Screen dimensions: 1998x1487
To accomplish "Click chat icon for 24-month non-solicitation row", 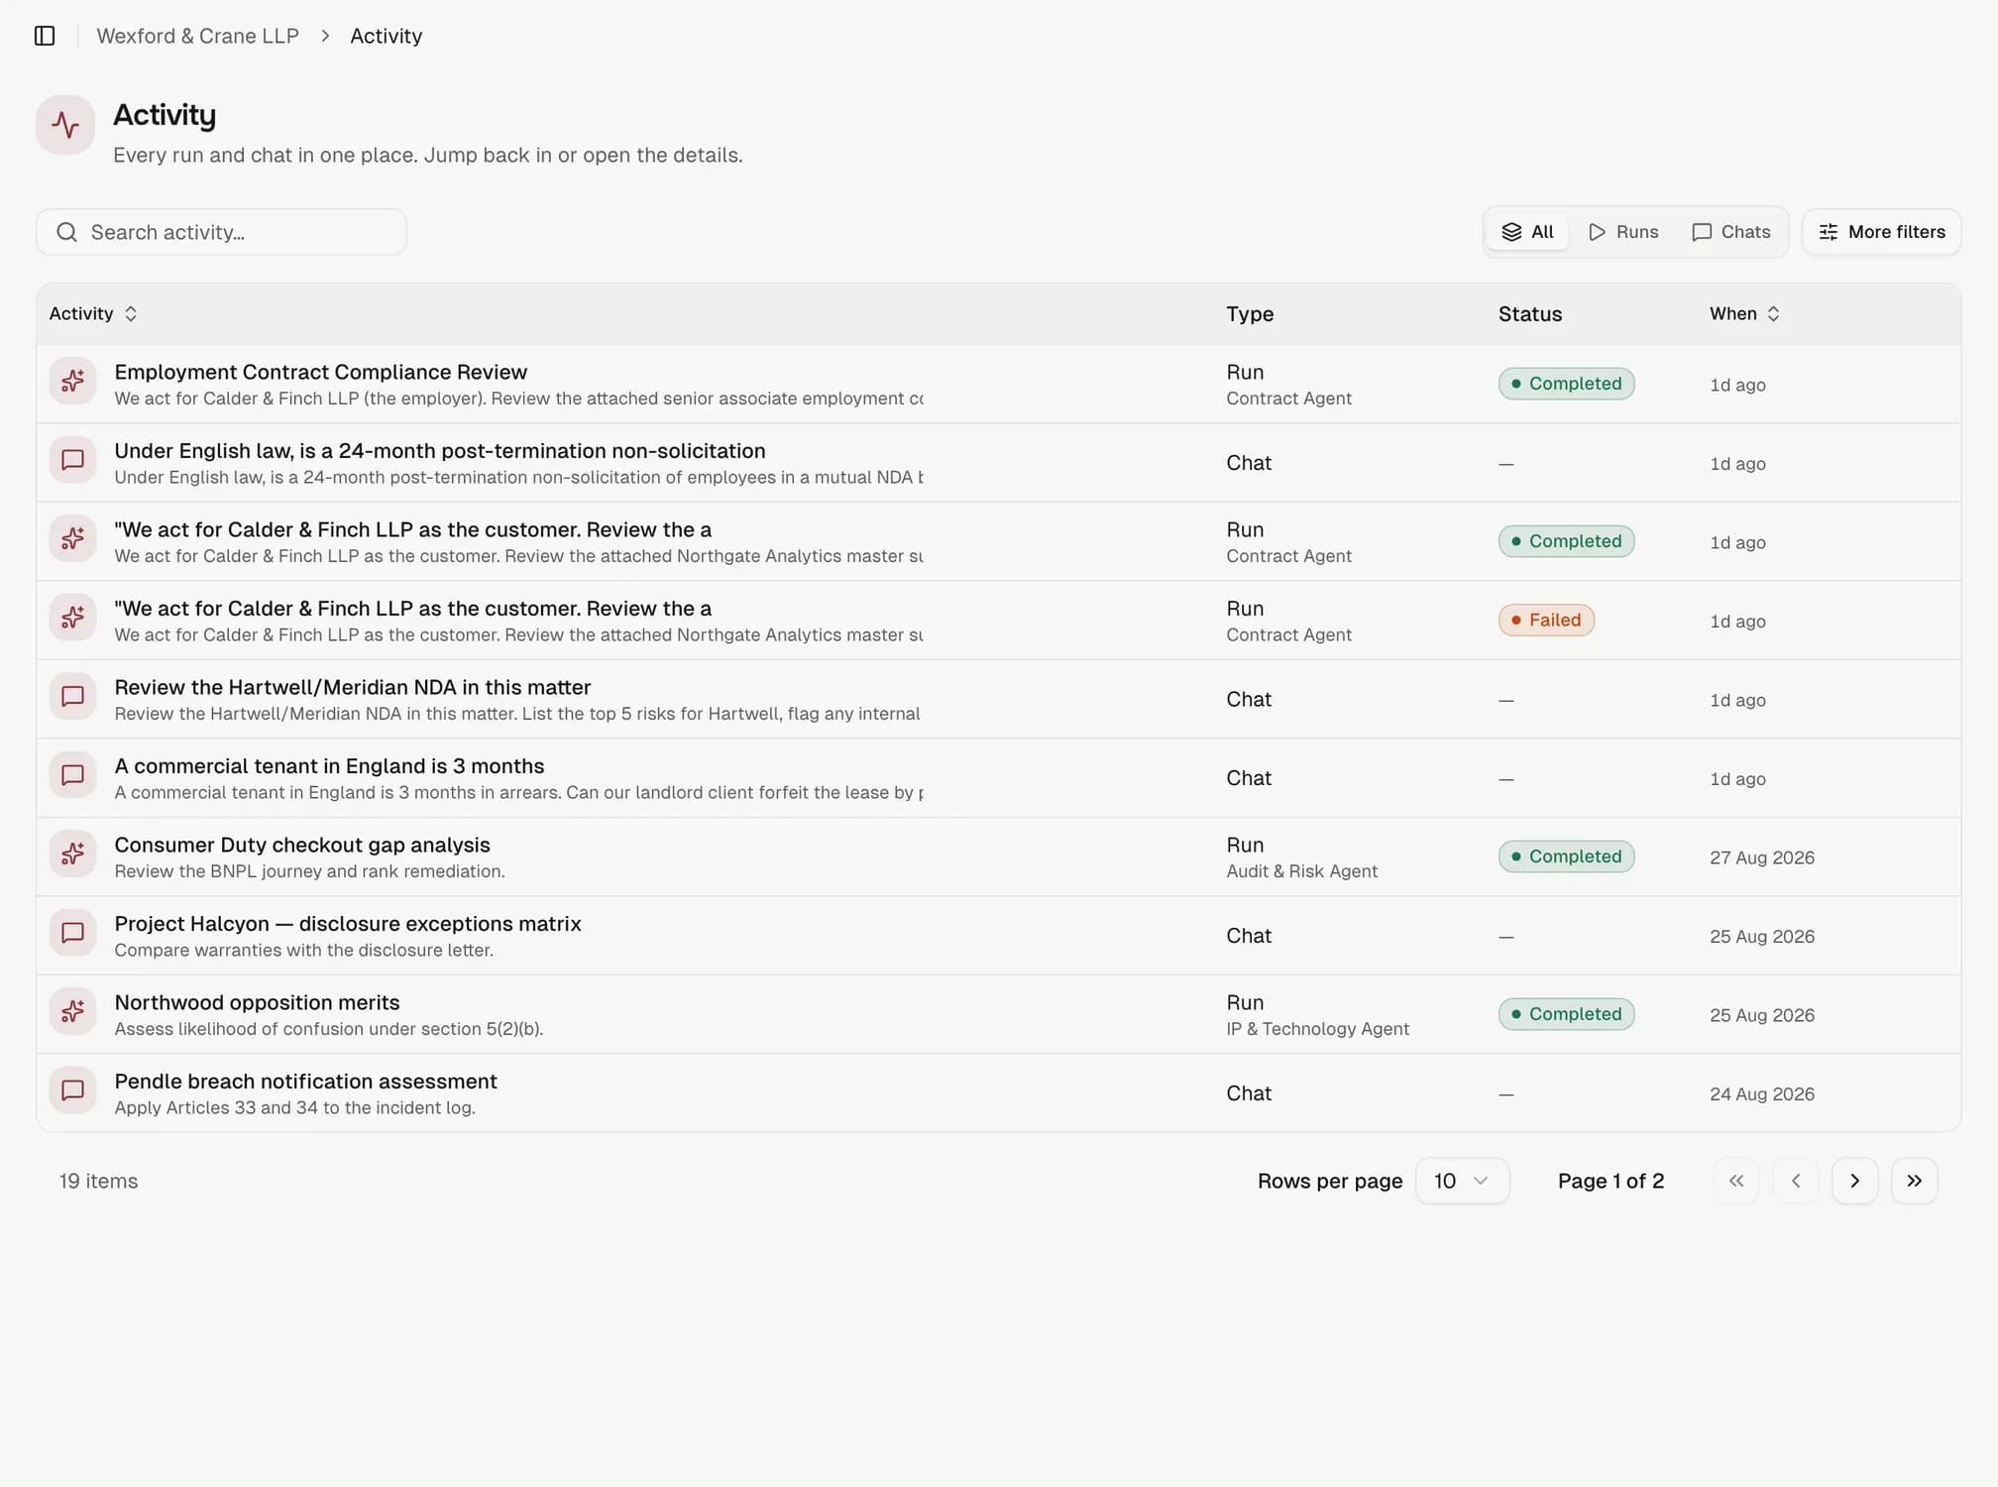I will tap(72, 460).
